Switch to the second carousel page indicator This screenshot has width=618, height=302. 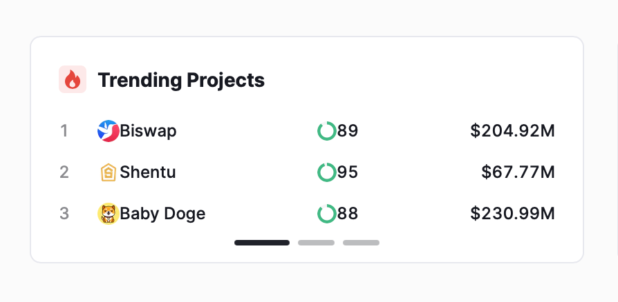point(316,243)
